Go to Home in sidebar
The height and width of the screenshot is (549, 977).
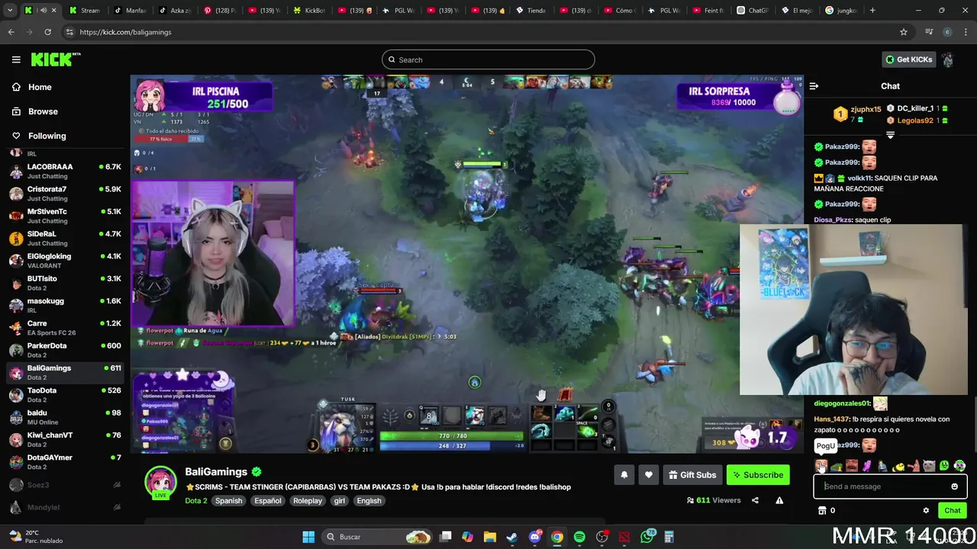click(x=31, y=87)
